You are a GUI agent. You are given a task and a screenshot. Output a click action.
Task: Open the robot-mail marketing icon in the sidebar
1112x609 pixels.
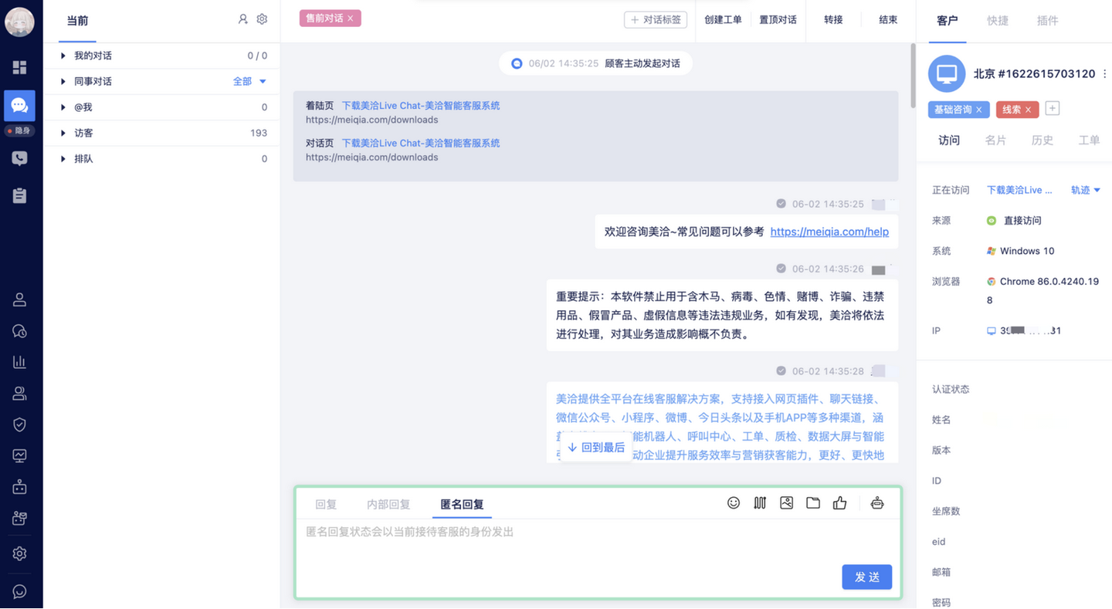(x=19, y=519)
